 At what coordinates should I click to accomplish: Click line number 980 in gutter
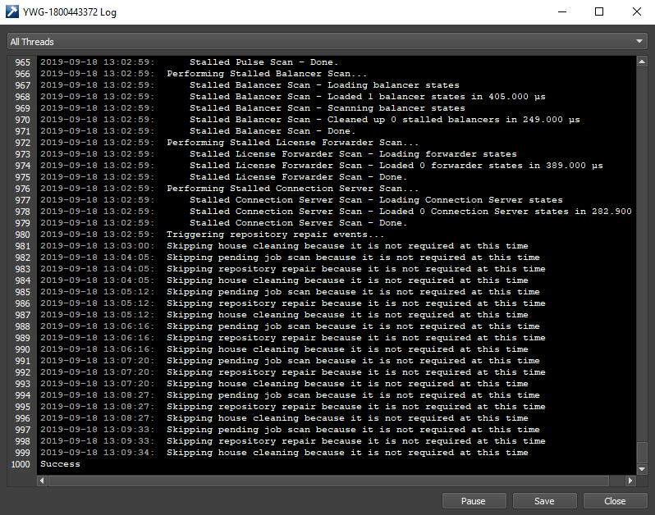pyautogui.click(x=22, y=235)
